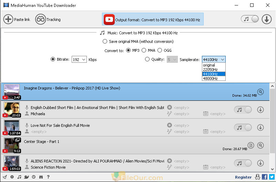Click the Start all downloads arrow in the toolbar

pyautogui.click(x=267, y=19)
